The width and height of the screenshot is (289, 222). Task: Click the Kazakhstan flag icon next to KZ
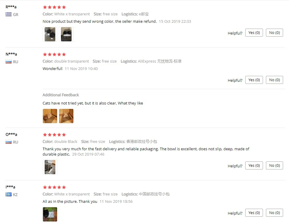(9, 195)
